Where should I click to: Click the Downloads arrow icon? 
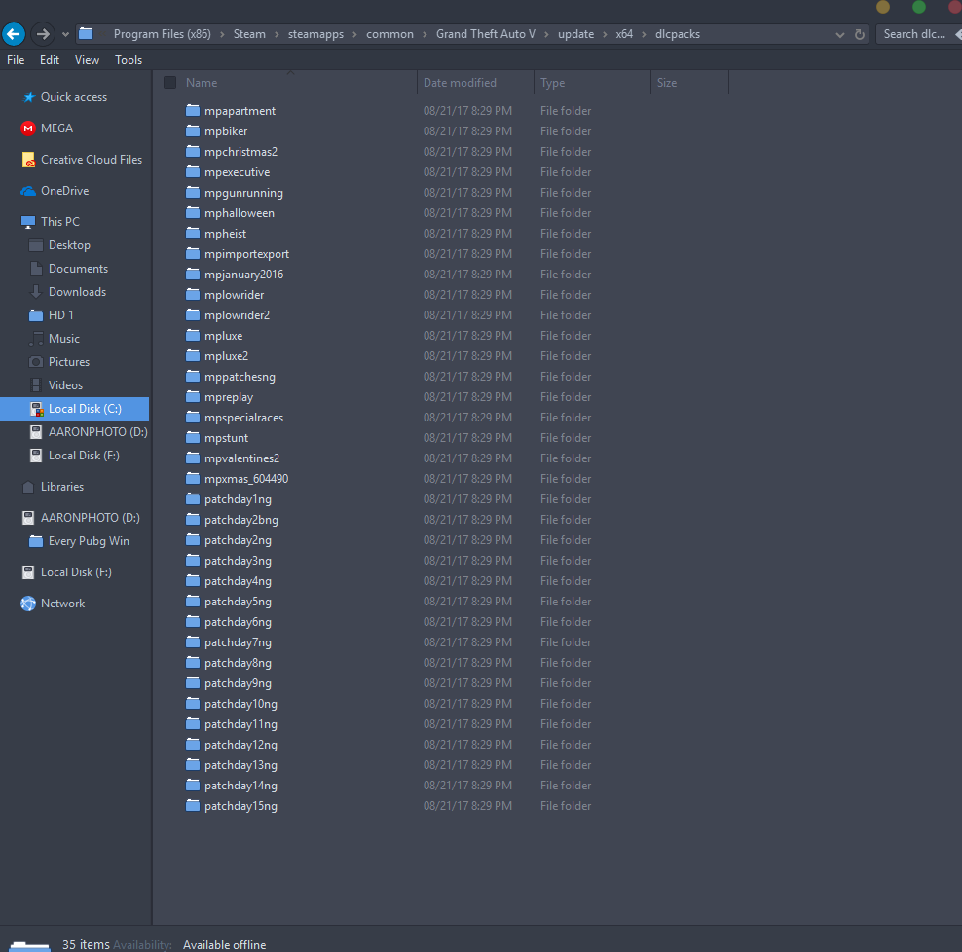coord(36,292)
